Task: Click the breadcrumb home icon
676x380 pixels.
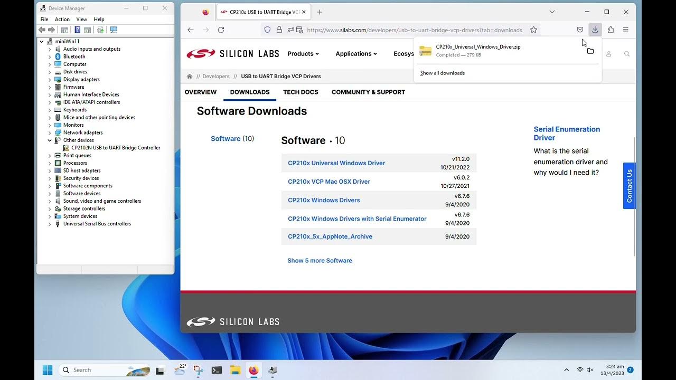Action: pos(190,77)
